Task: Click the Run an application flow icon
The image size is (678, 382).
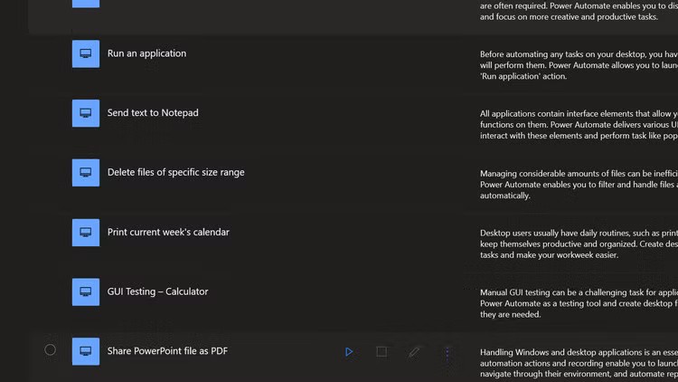Action: point(86,53)
